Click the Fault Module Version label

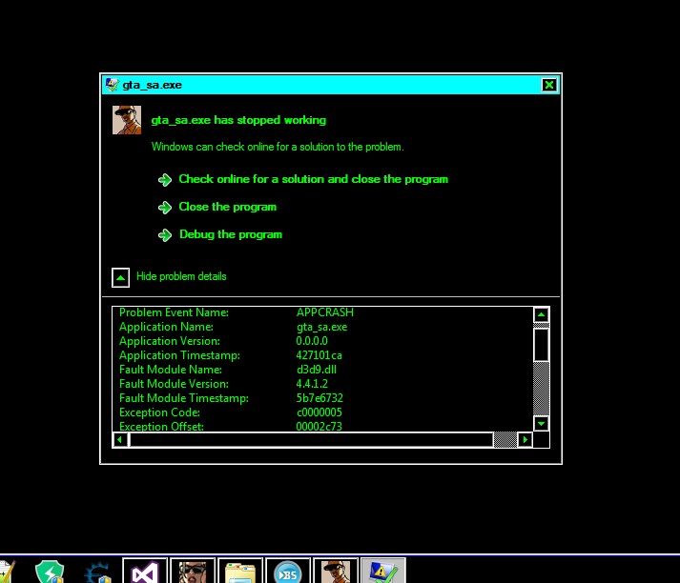[174, 384]
